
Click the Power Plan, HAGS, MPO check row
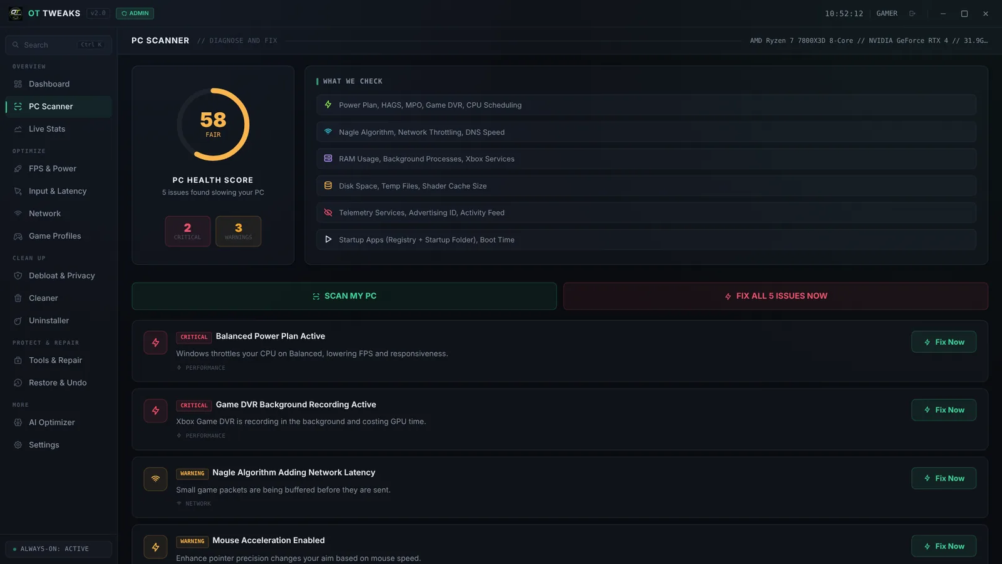coord(646,105)
